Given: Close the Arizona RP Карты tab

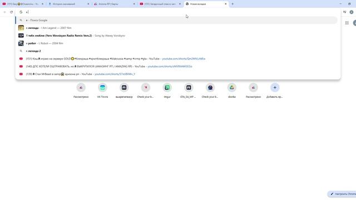Looking at the screenshot, I should click(134, 4).
